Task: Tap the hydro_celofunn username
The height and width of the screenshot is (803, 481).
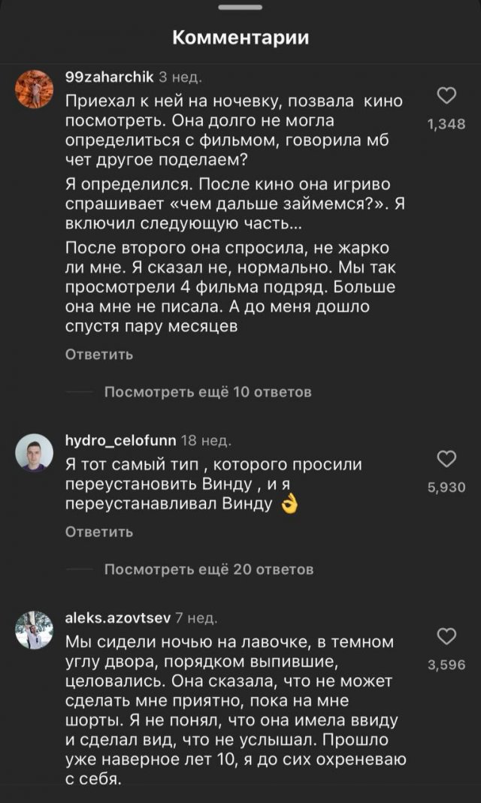Action: click(x=120, y=440)
